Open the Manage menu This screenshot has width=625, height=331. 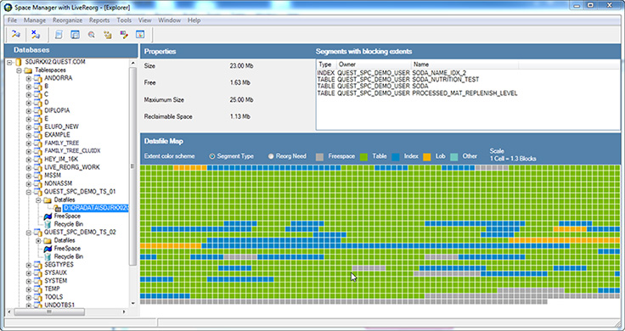pos(35,20)
